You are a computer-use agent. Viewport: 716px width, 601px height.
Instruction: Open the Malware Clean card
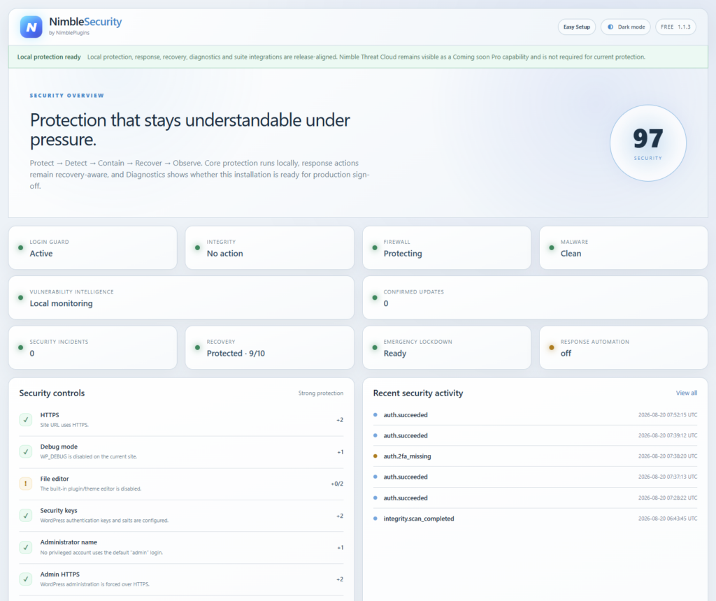point(623,248)
